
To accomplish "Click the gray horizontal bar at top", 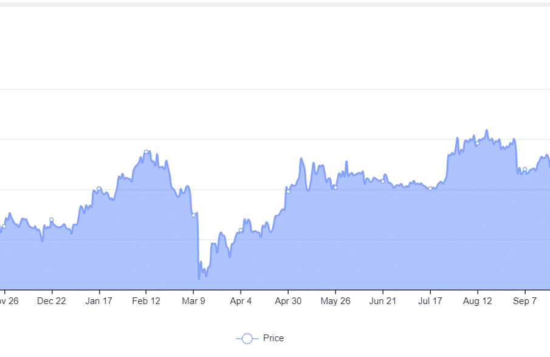I will pos(275,4).
